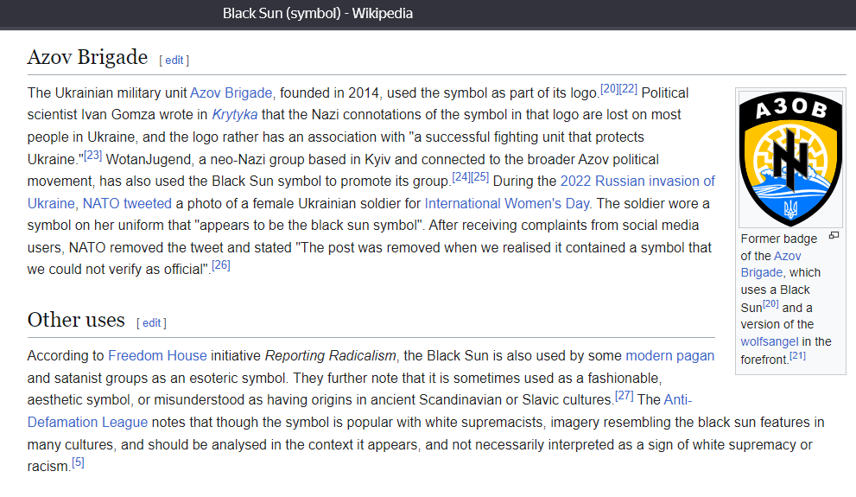Viewport: 856px width, 497px height.
Task: Click the enlarge icon in the badge caption
Action: tap(834, 235)
